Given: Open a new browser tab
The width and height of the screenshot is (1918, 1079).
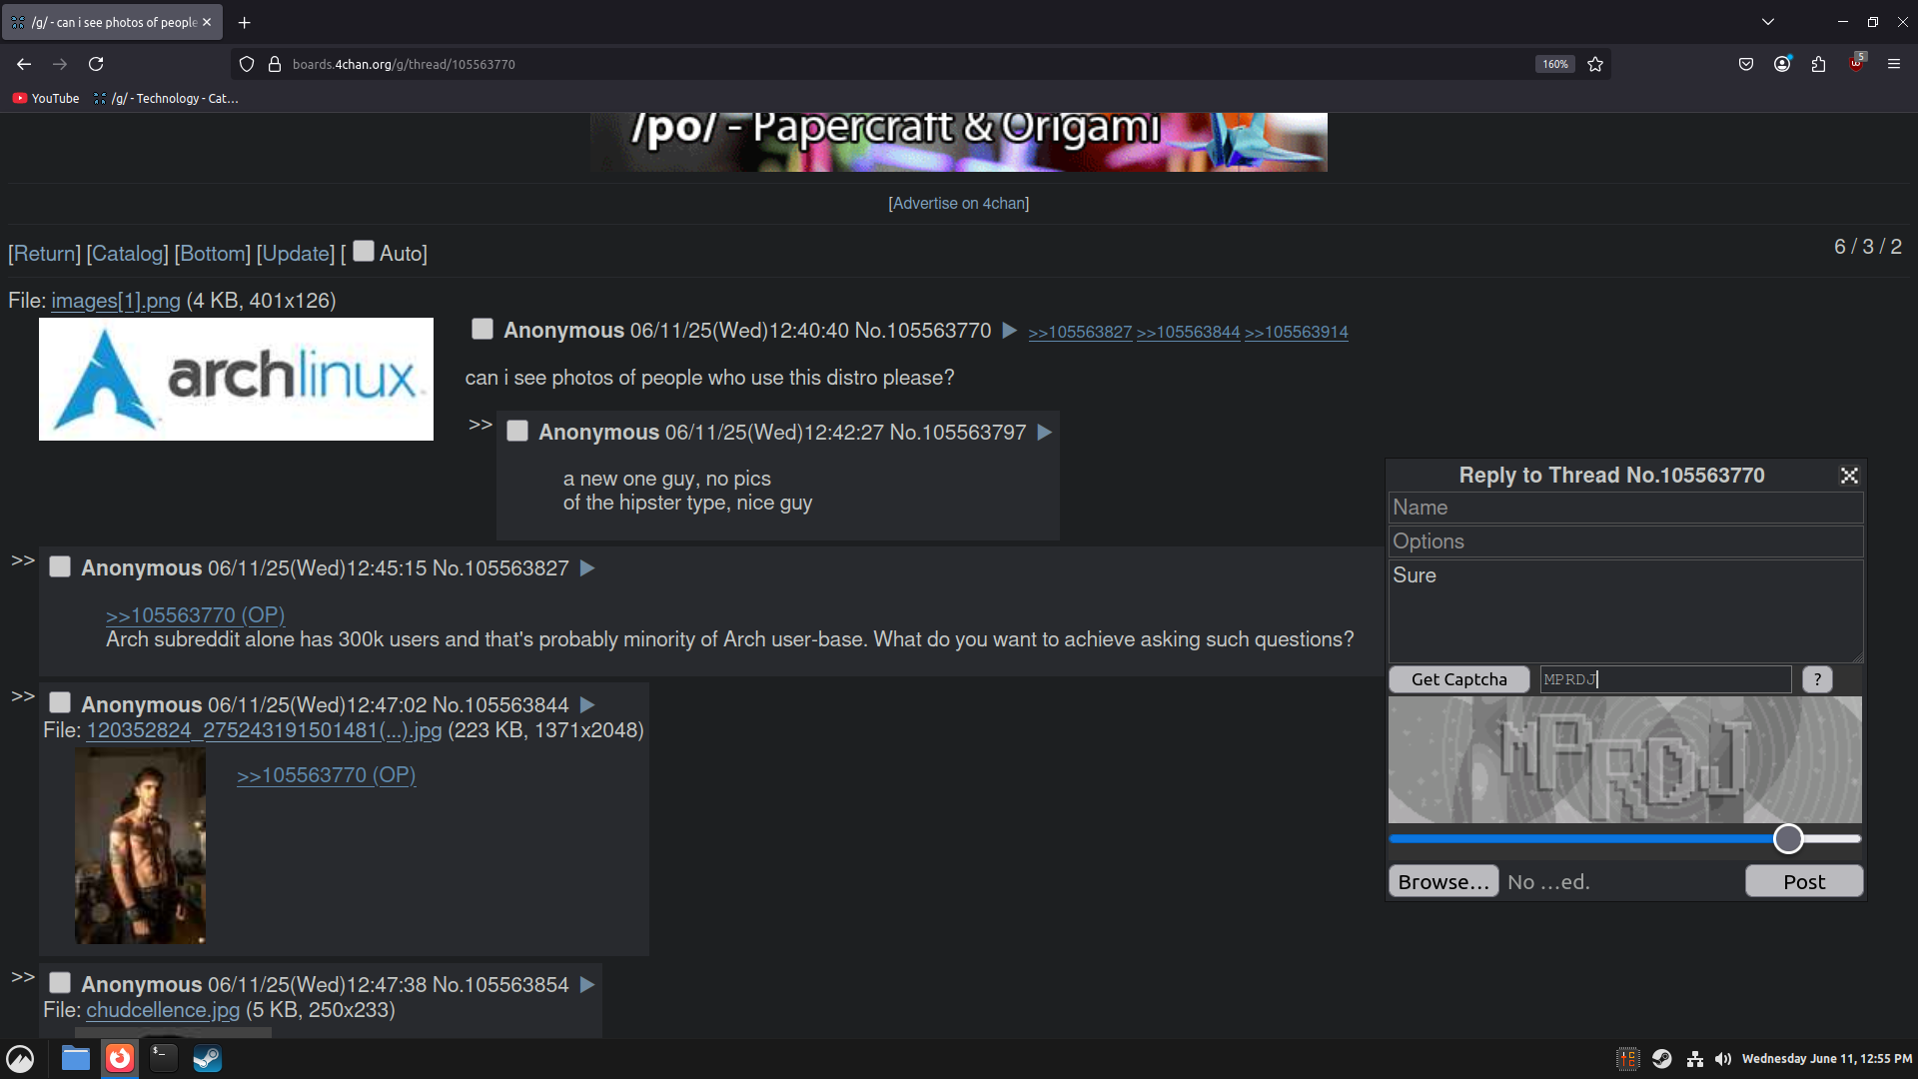Looking at the screenshot, I should point(244,22).
